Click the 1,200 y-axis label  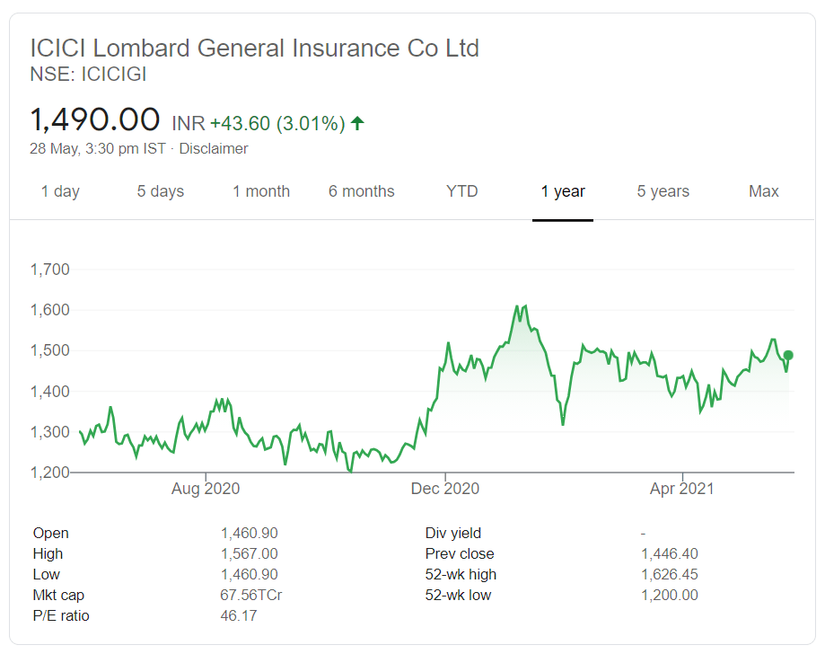pos(50,473)
